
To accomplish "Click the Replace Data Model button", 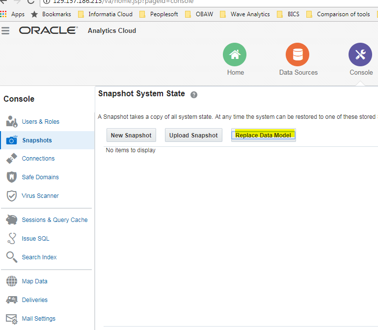I will tap(263, 136).
